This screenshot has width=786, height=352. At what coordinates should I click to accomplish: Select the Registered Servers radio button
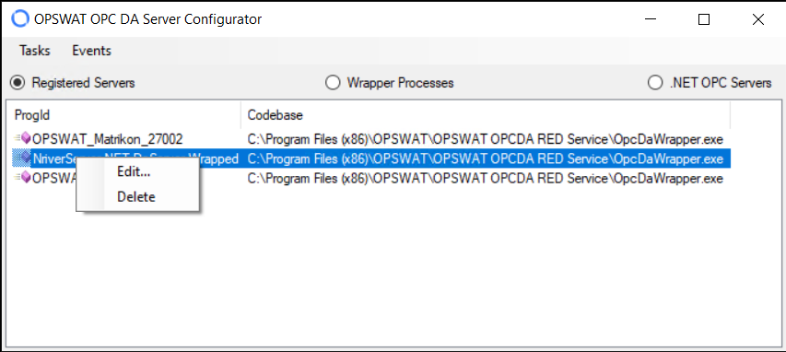coord(18,83)
